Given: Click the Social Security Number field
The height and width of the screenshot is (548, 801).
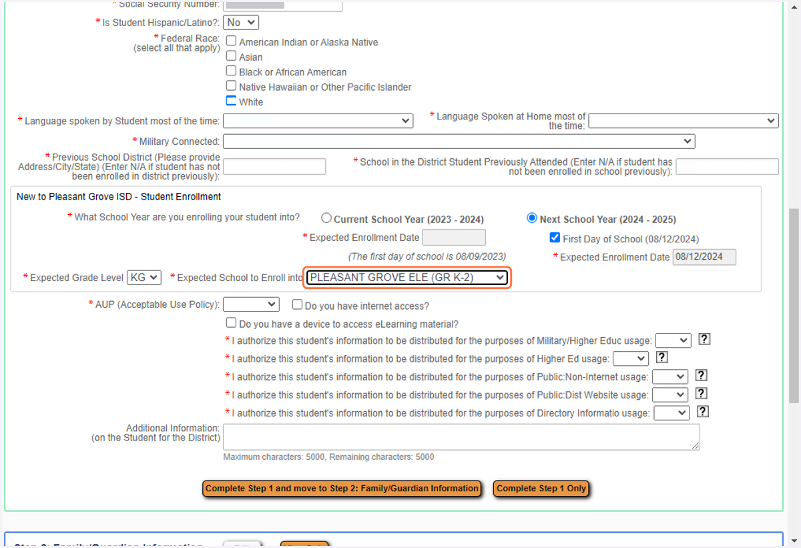Looking at the screenshot, I should [282, 5].
